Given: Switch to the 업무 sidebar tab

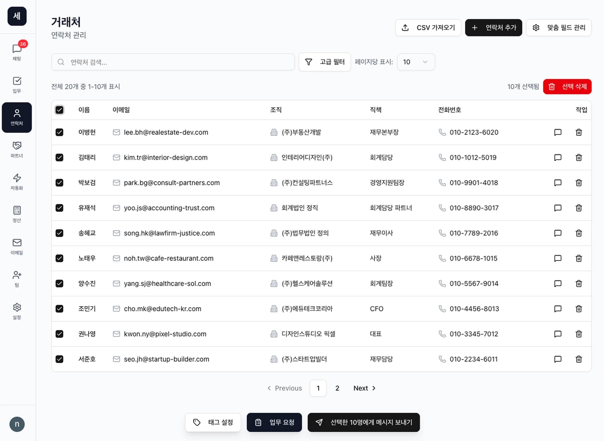Looking at the screenshot, I should pyautogui.click(x=17, y=84).
